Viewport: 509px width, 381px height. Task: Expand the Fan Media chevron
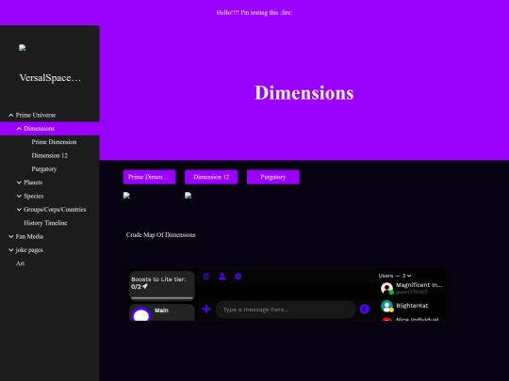point(11,236)
